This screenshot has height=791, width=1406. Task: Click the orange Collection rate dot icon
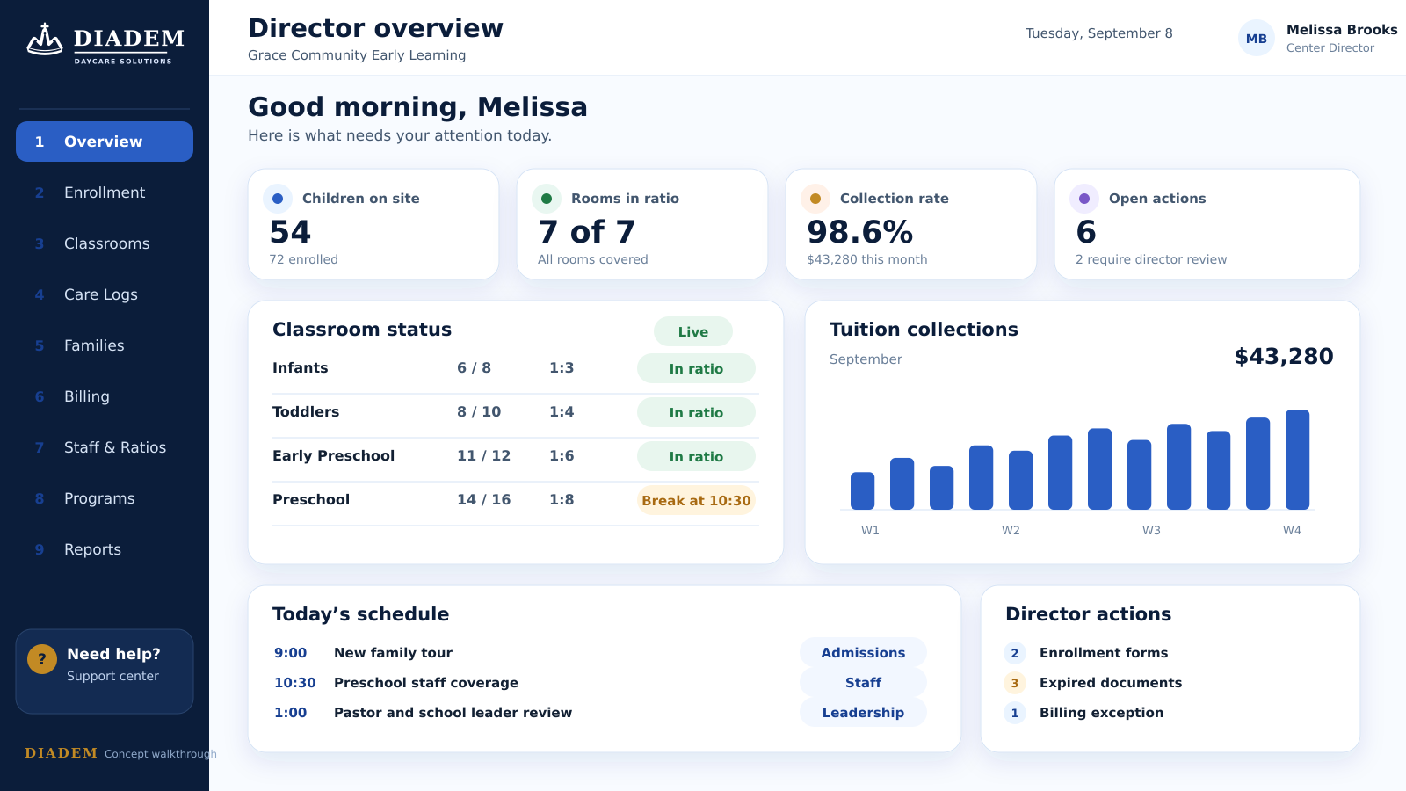(x=815, y=199)
